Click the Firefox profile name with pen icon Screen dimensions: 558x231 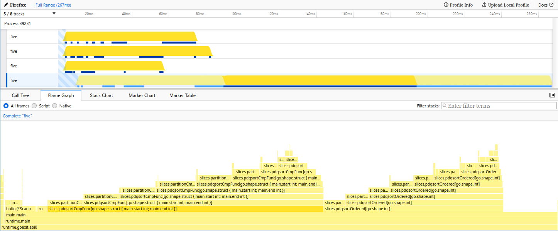(15, 5)
